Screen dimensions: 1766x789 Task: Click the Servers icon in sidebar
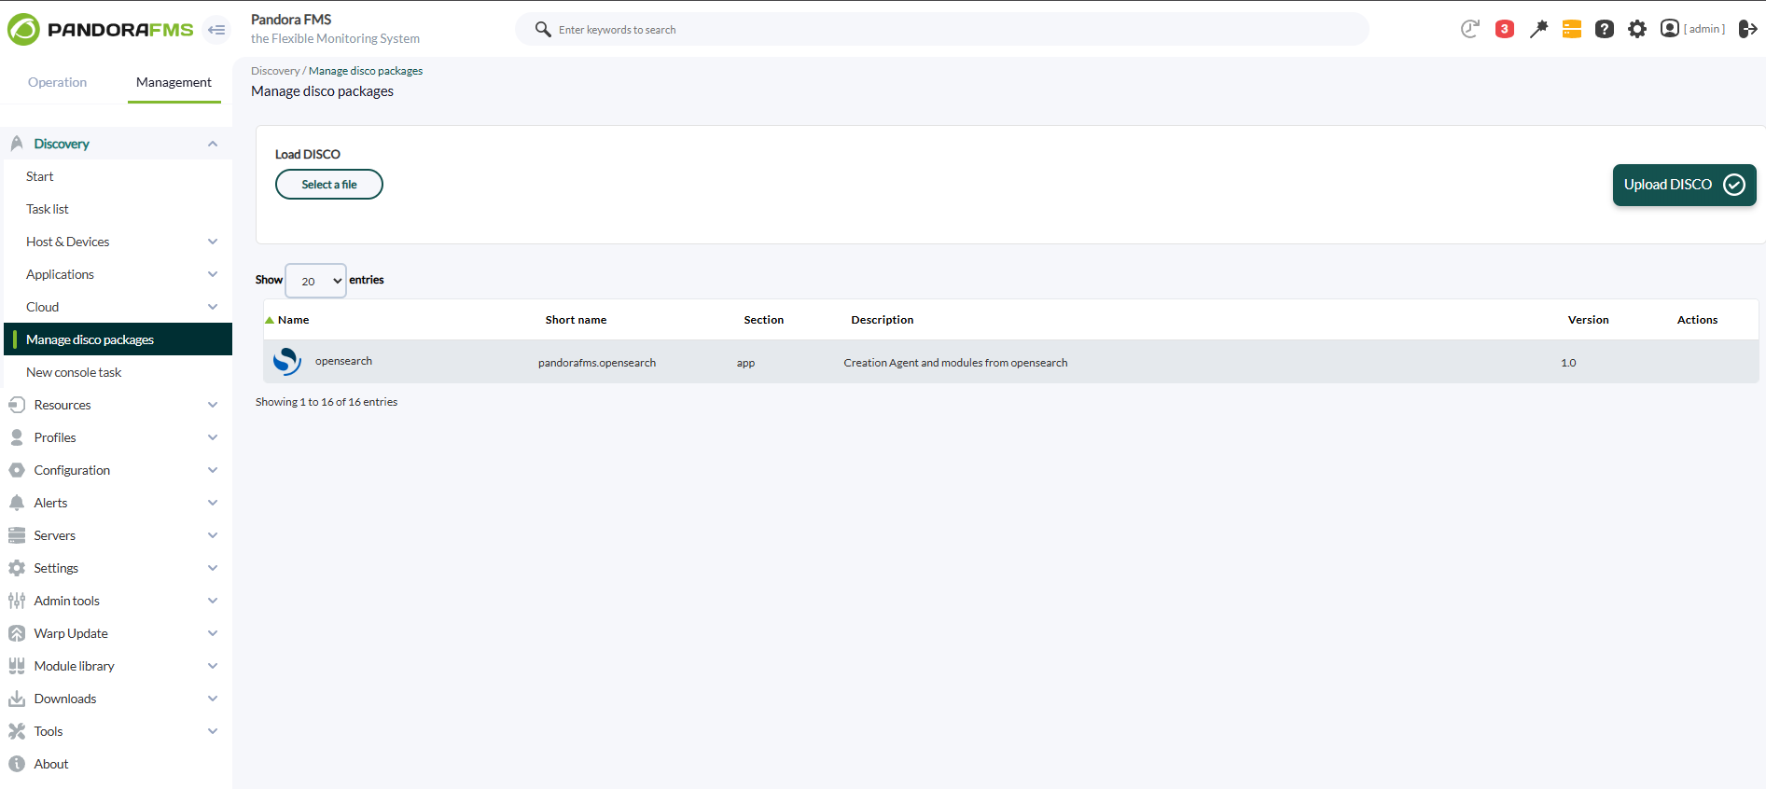click(17, 535)
